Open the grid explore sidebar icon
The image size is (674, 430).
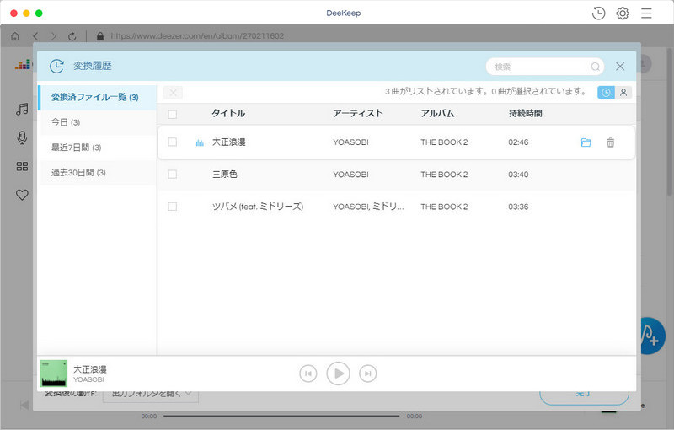point(22,166)
